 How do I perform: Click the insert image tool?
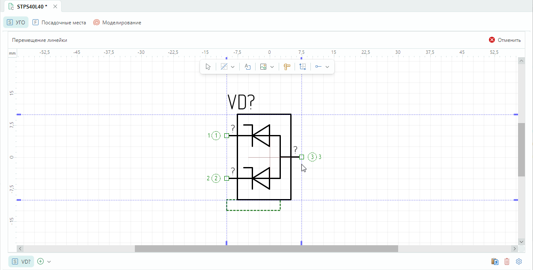pos(263,67)
